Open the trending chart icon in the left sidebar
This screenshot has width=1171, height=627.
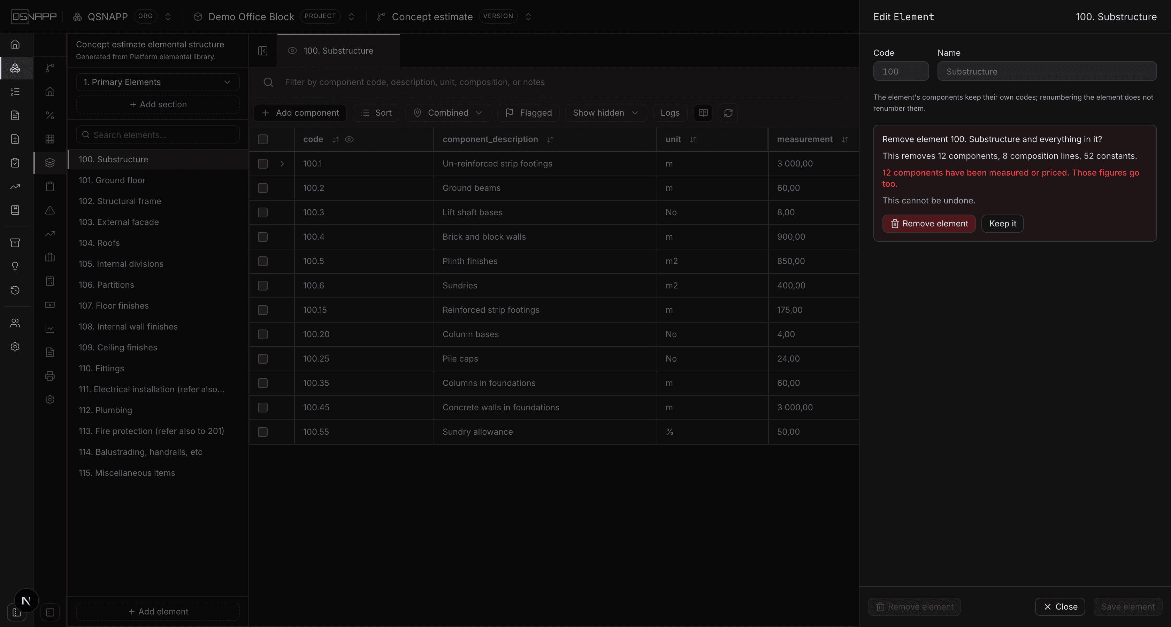tap(15, 186)
